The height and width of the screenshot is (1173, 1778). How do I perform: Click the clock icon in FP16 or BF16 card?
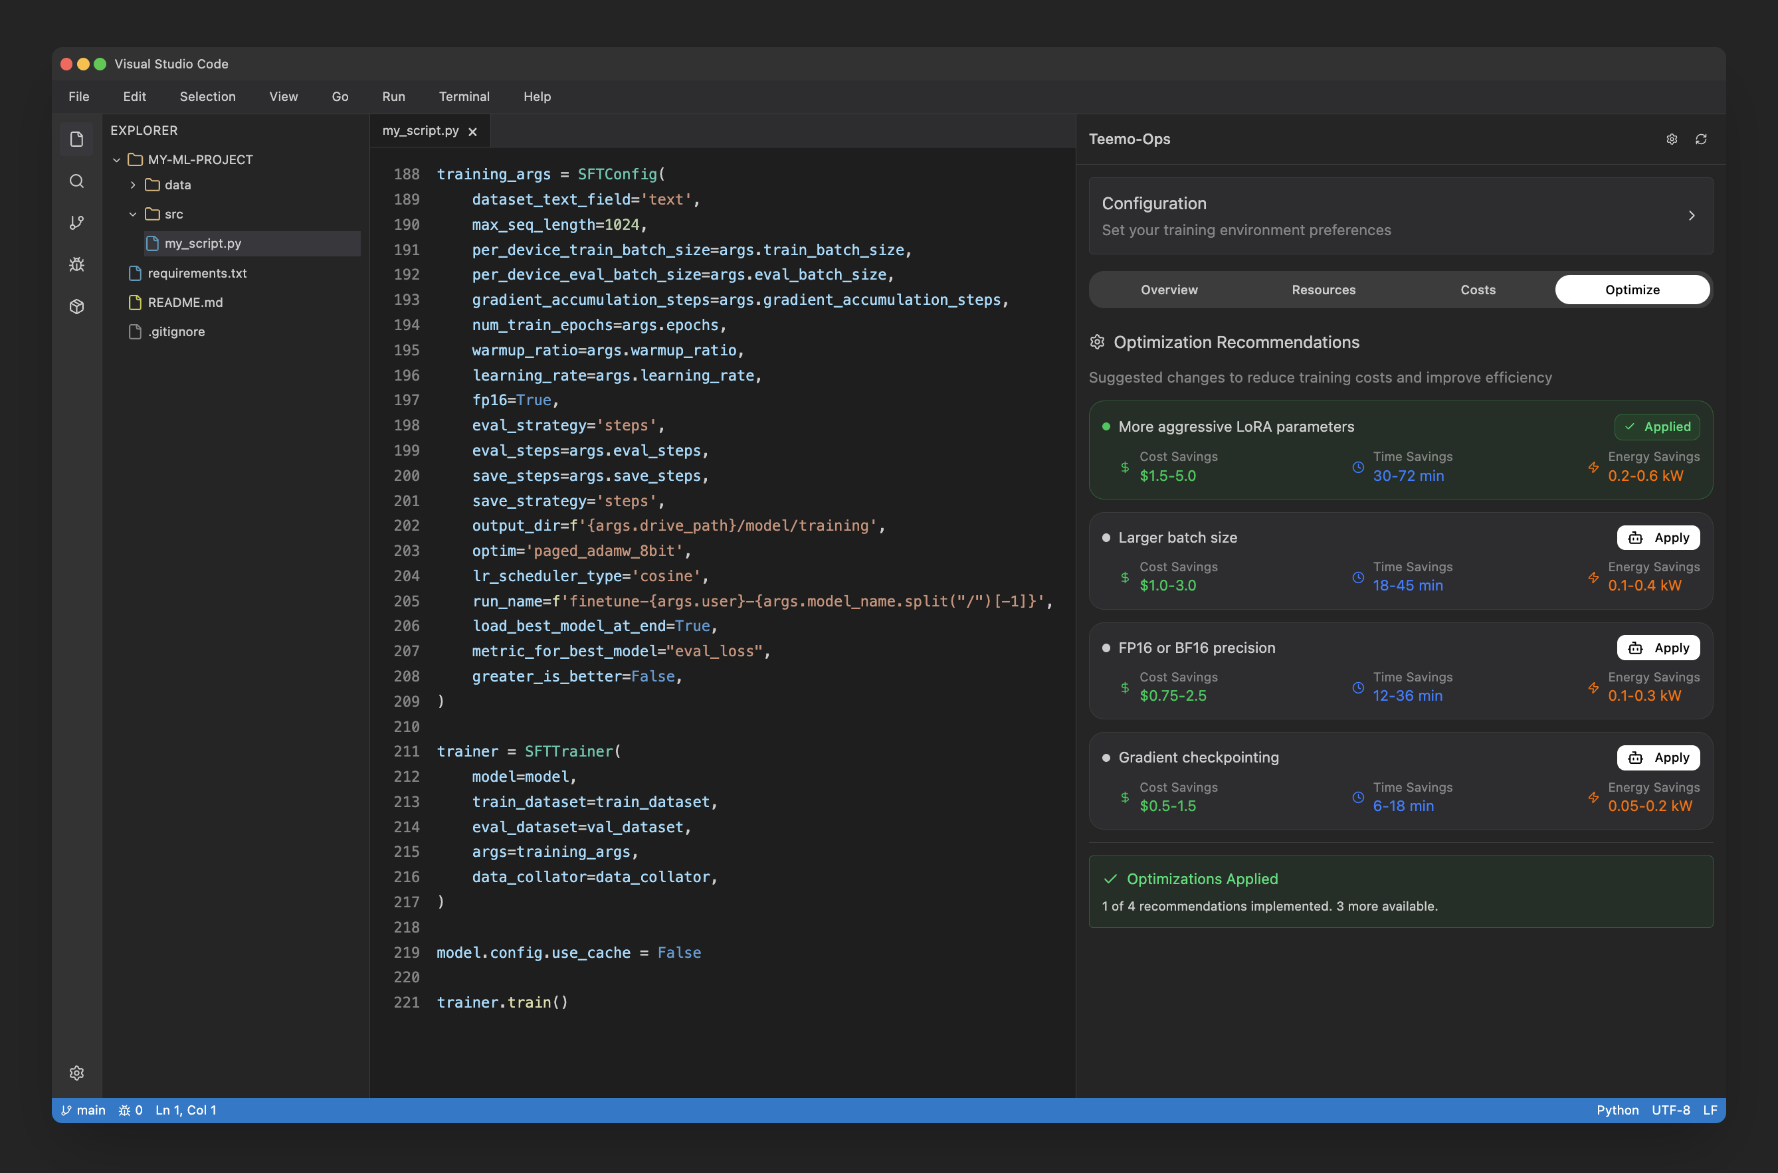(x=1358, y=687)
